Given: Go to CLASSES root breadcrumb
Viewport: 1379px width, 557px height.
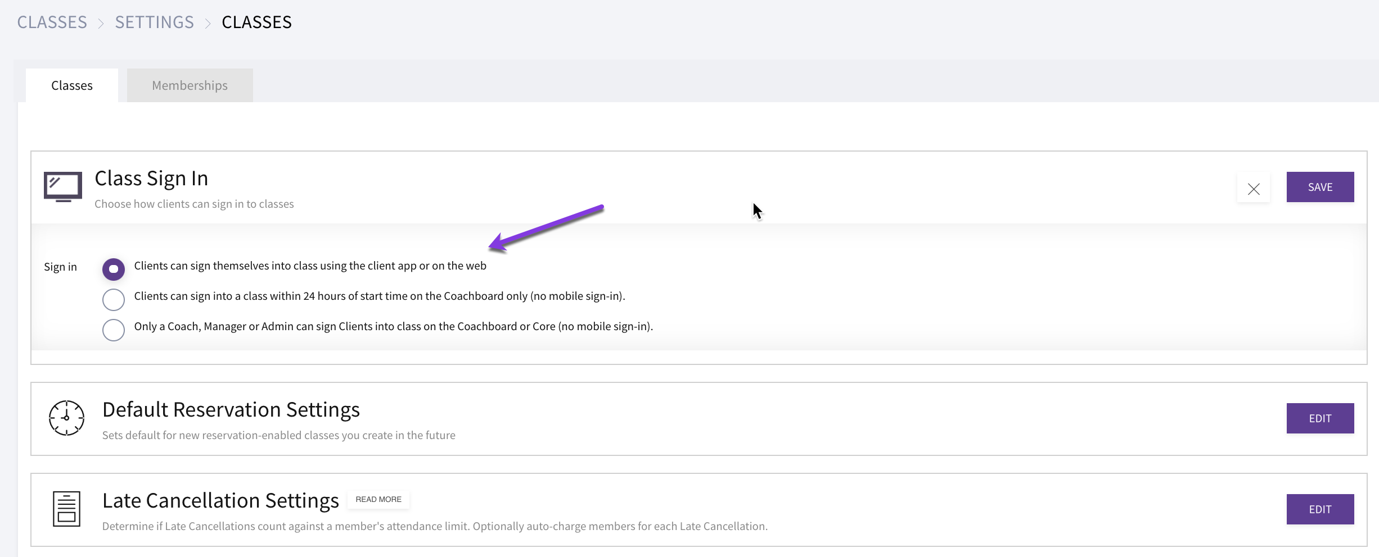Looking at the screenshot, I should point(52,22).
